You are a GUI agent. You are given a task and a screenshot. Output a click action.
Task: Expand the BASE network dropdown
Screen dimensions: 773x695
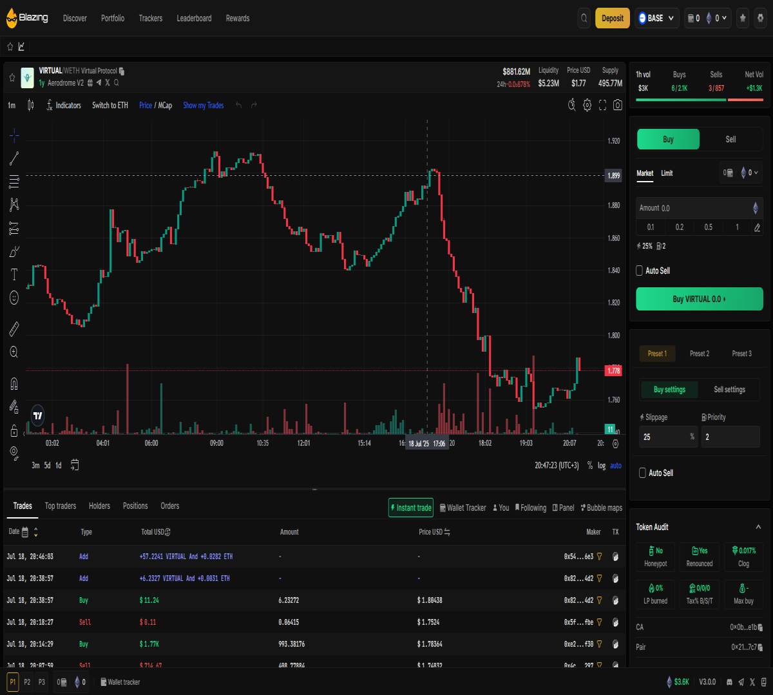click(x=657, y=18)
